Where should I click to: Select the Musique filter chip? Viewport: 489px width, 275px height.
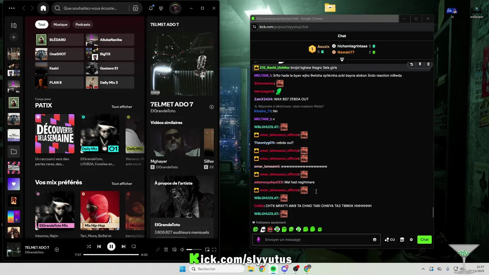point(60,24)
